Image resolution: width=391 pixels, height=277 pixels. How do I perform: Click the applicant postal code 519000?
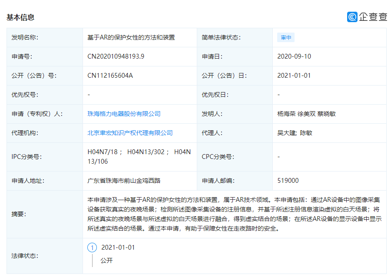[x=288, y=181]
